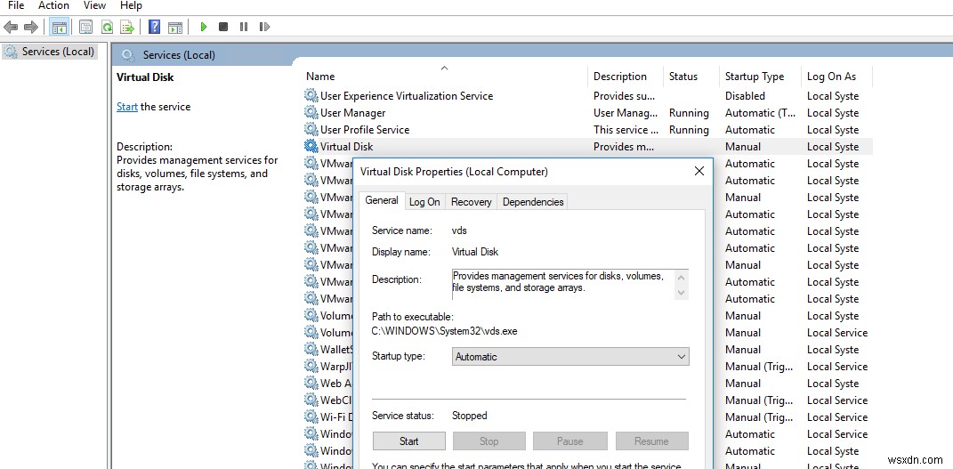Open the Help menu
The width and height of the screenshot is (953, 469).
point(131,5)
